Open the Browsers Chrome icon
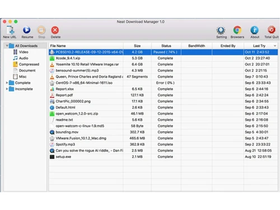Screen dimensions: 280x210 pyautogui.click(x=237, y=30)
